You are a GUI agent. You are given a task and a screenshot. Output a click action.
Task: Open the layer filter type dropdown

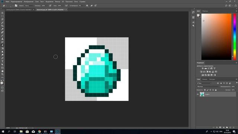[204, 83]
